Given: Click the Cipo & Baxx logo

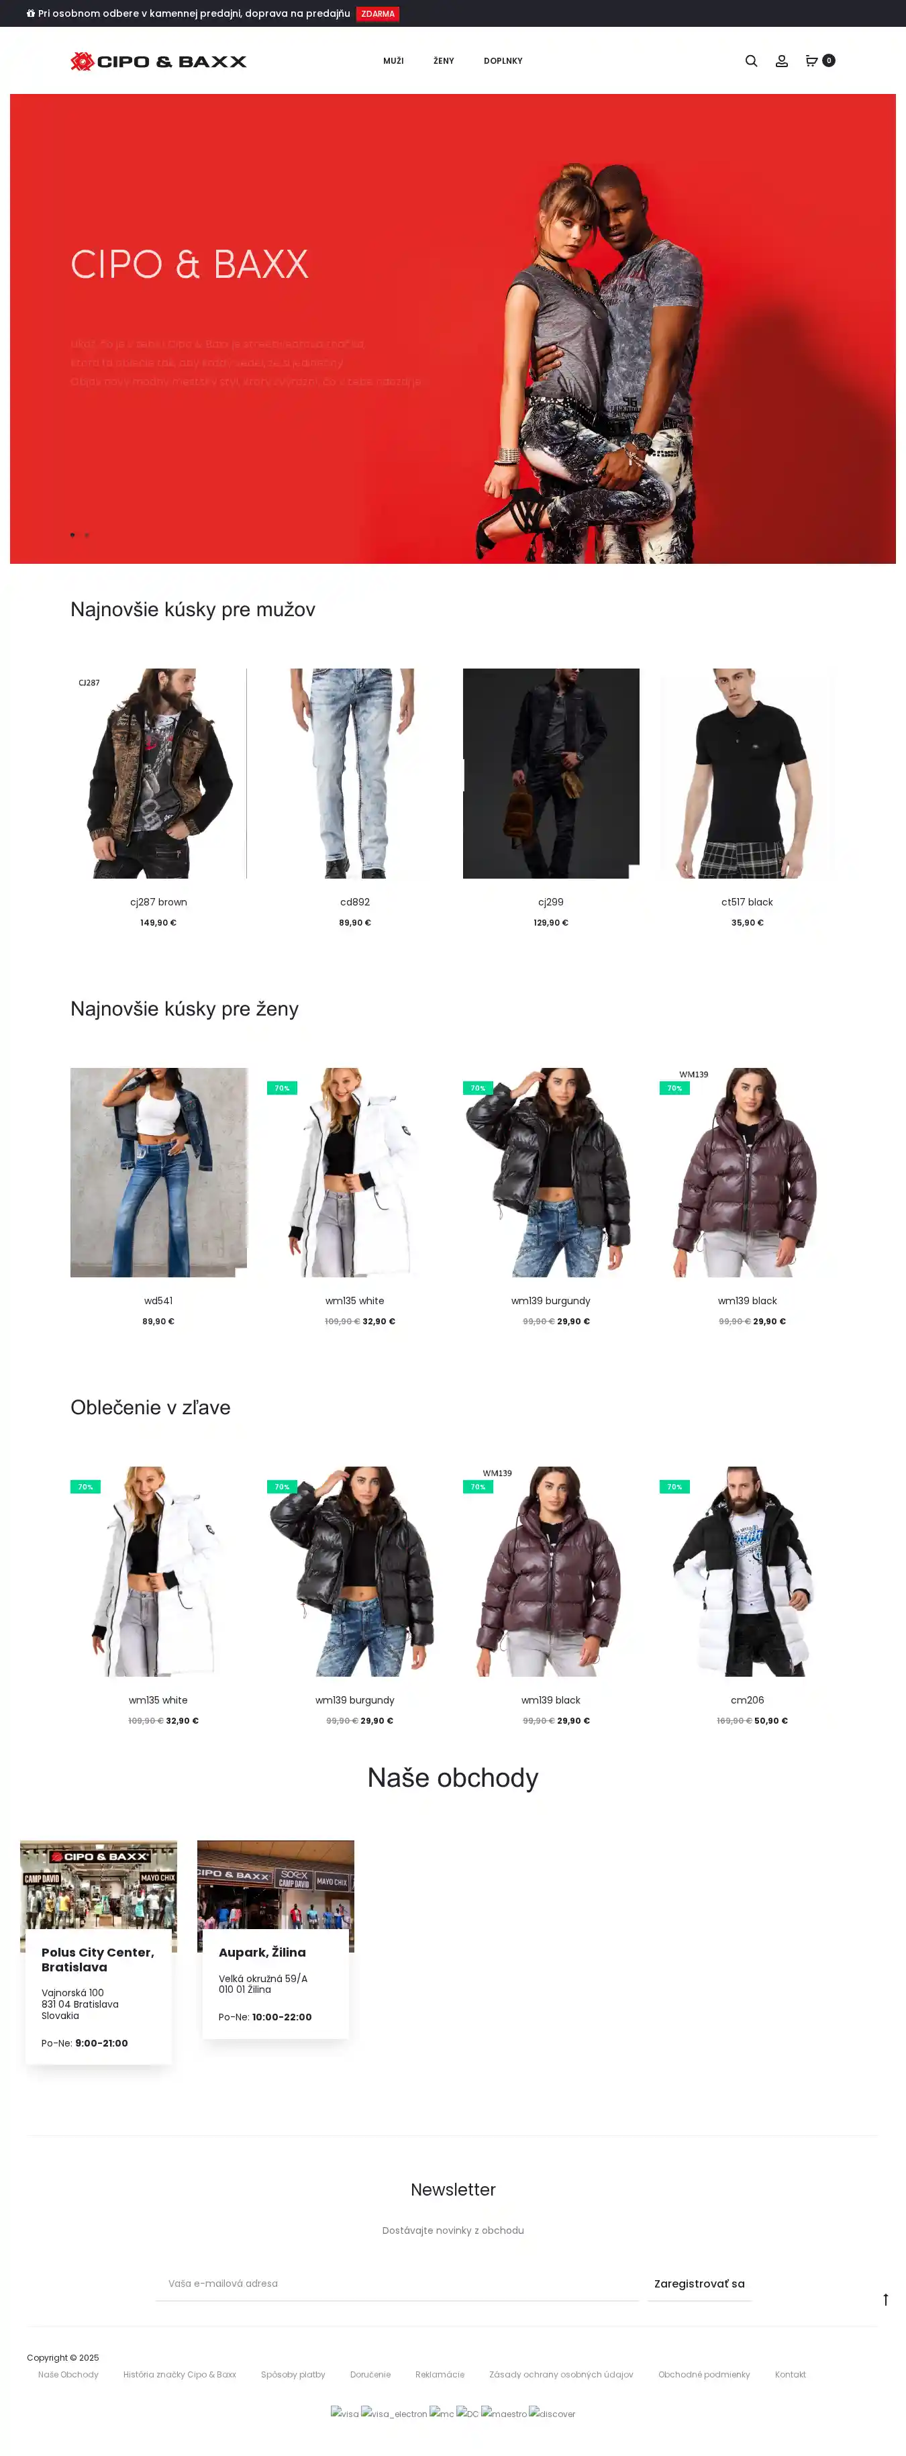Looking at the screenshot, I should 158,61.
